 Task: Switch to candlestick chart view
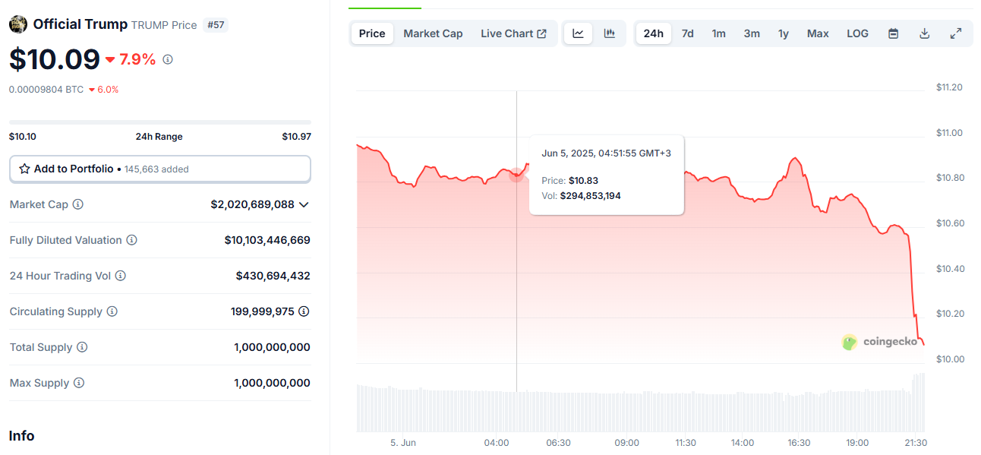coord(609,33)
